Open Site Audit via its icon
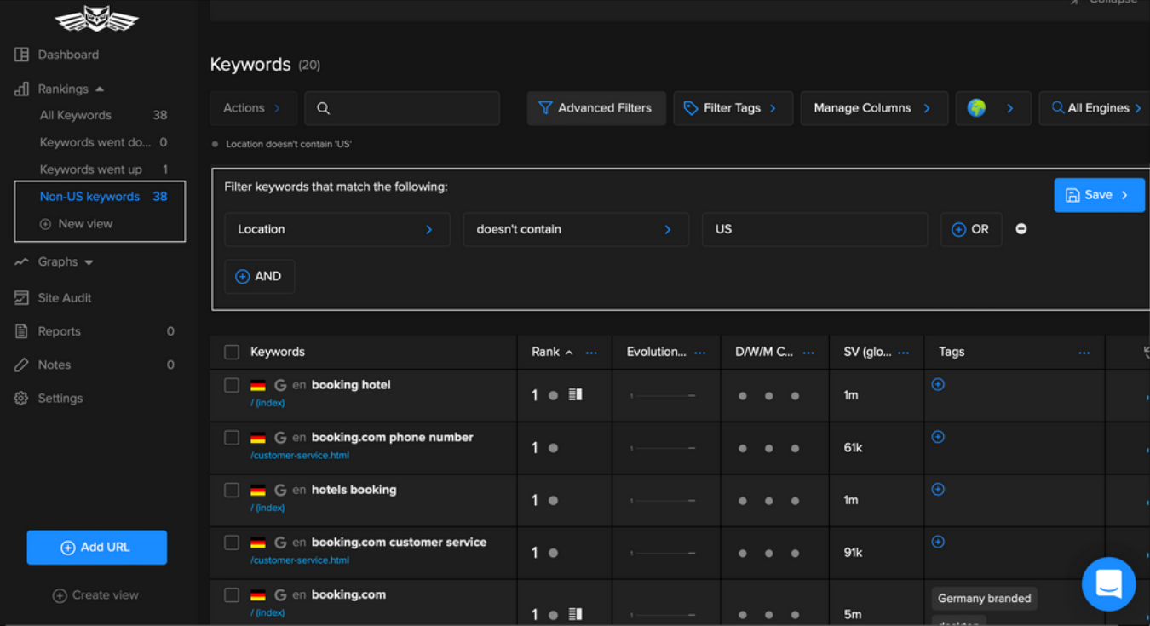 coord(22,298)
